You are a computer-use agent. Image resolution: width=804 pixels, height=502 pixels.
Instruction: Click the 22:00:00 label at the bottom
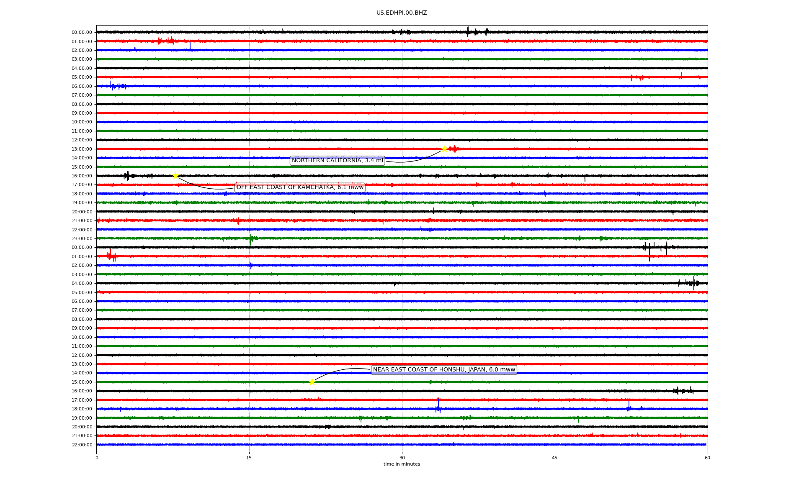pyautogui.click(x=82, y=445)
